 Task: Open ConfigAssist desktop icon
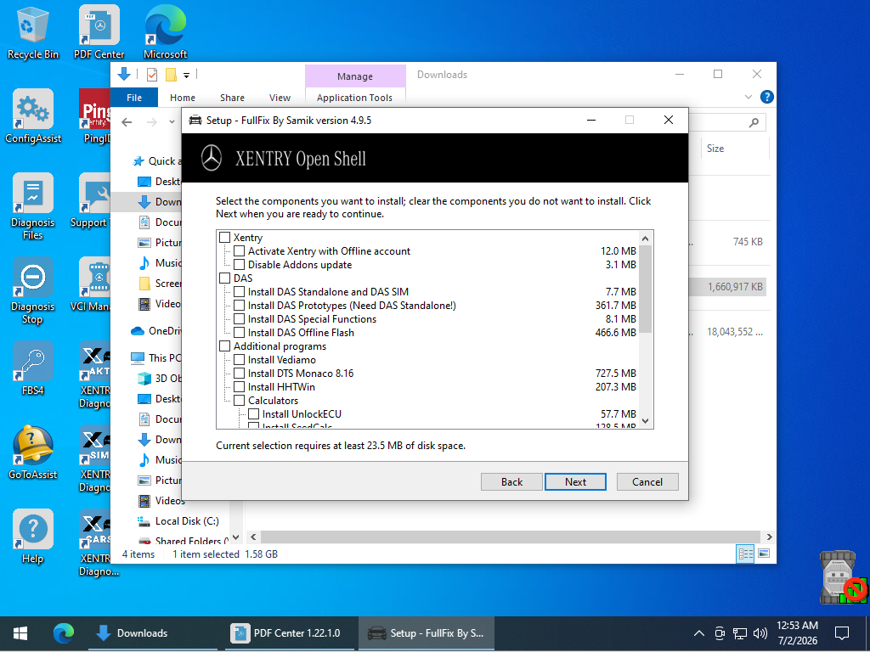33,116
